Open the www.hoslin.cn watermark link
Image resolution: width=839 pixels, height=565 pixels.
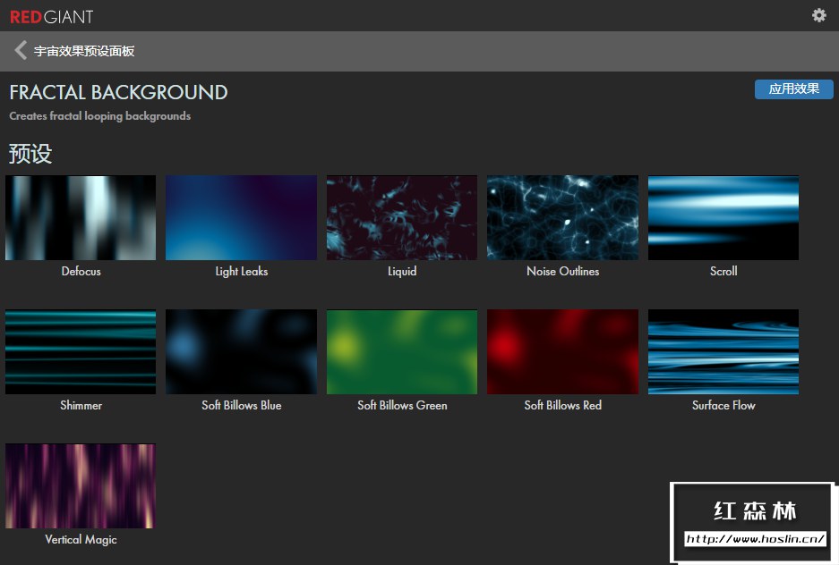[x=755, y=539]
